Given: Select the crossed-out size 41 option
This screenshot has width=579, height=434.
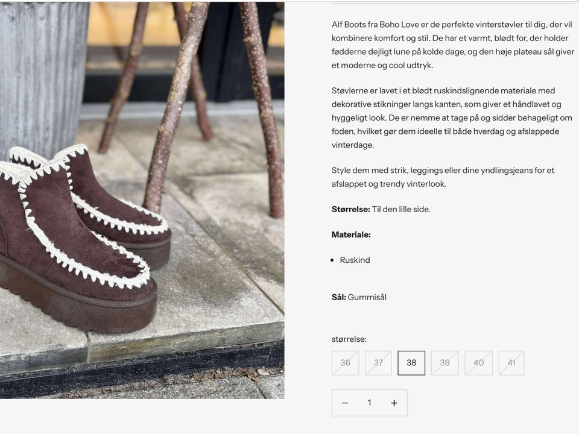Looking at the screenshot, I should coord(511,363).
